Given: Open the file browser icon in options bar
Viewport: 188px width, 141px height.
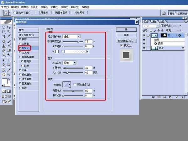Looking at the screenshot, I should (x=164, y=13).
